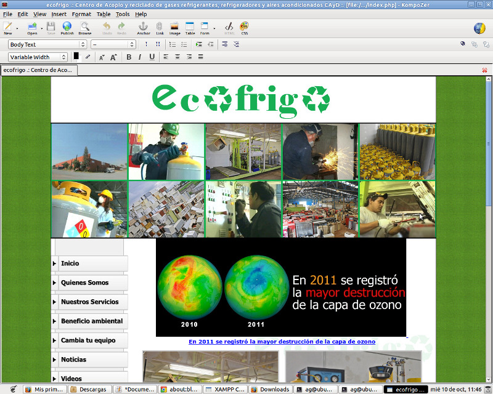Open the Edit menu
493x394 pixels.
coord(23,14)
